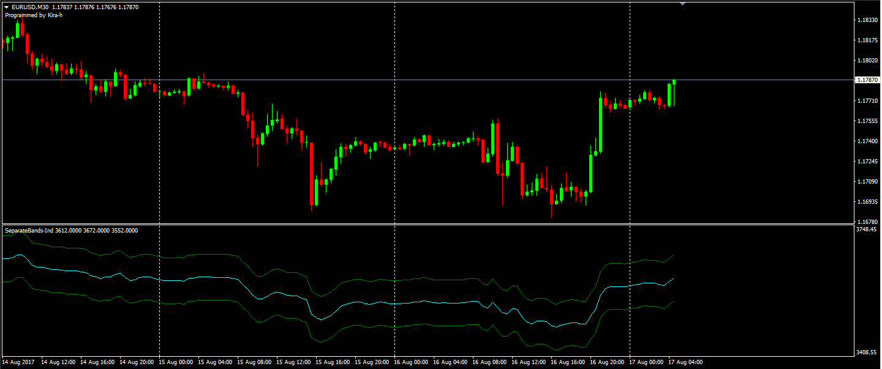
Task: Click the dropdown triangle beside EURUSD,M30
Action: click(7, 7)
